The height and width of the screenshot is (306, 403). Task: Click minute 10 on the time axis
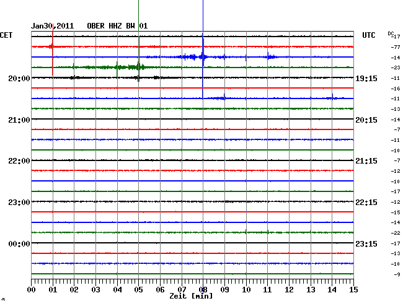(x=246, y=290)
